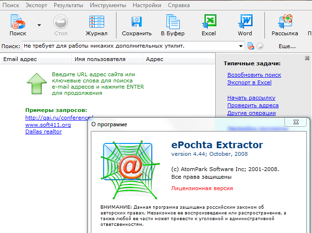Click the Примеры запросов: heading
This screenshot has width=312, height=233.
coord(56,110)
